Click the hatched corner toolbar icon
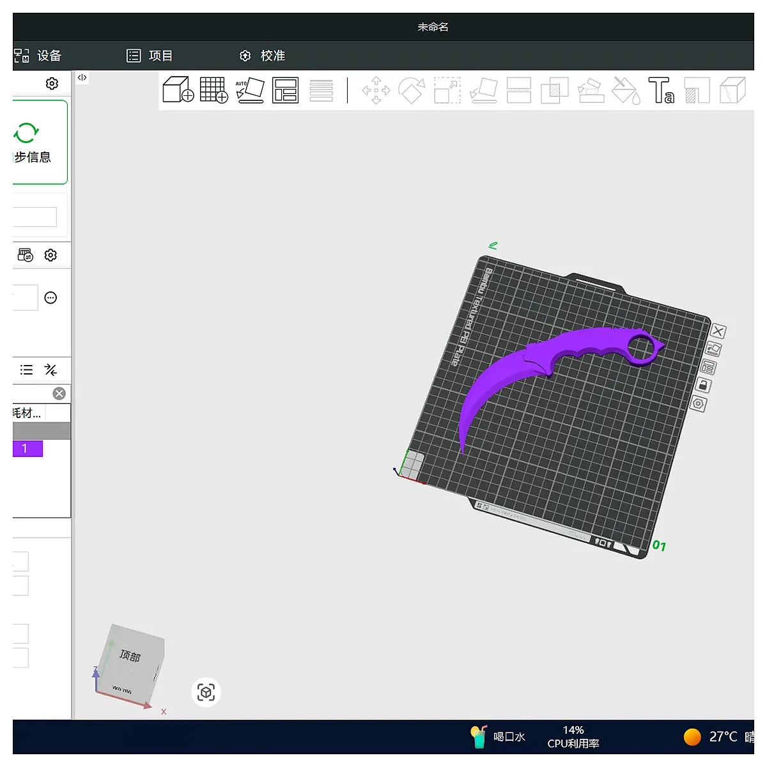 click(x=697, y=90)
